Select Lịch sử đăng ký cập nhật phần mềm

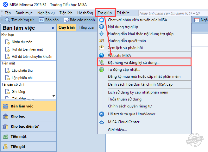[x=144, y=92]
